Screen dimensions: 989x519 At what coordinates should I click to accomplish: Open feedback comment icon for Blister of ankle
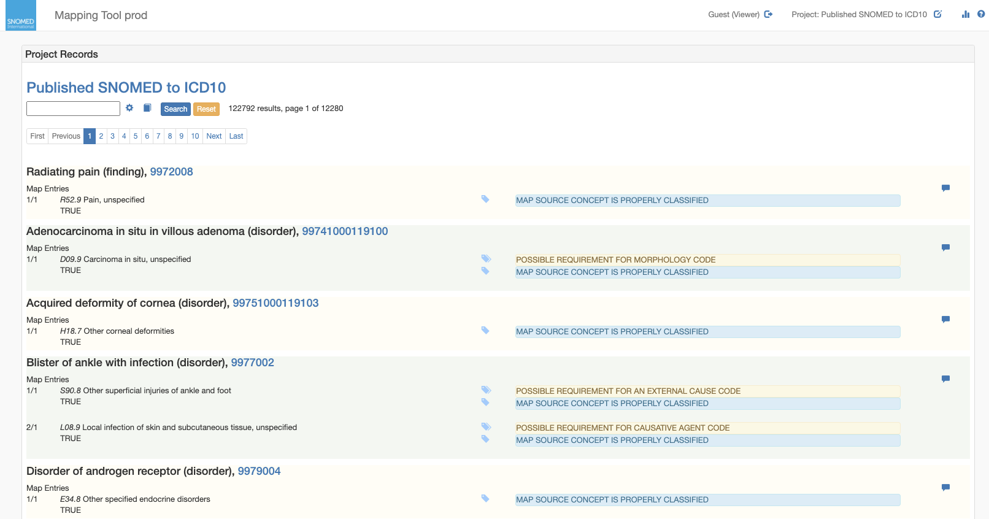click(945, 379)
